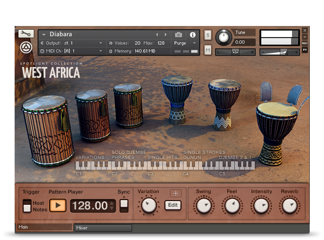Mute the instrument with the M button
Image resolution: width=324 pixels, height=240 pixels.
(x=208, y=50)
